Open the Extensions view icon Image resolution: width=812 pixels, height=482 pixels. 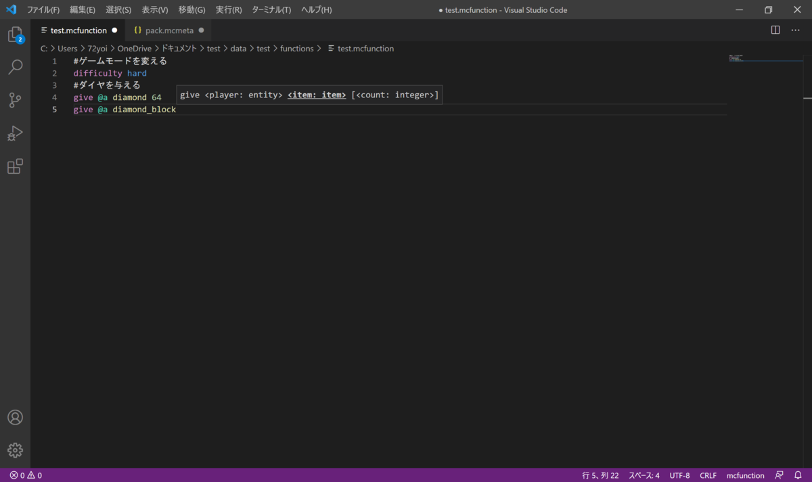(x=15, y=166)
